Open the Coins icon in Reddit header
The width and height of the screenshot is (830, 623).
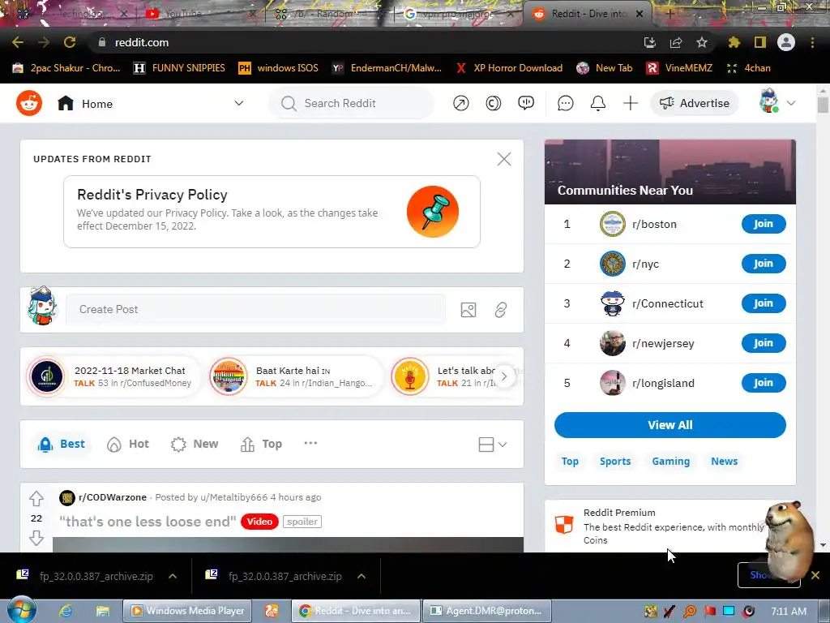[x=494, y=103]
